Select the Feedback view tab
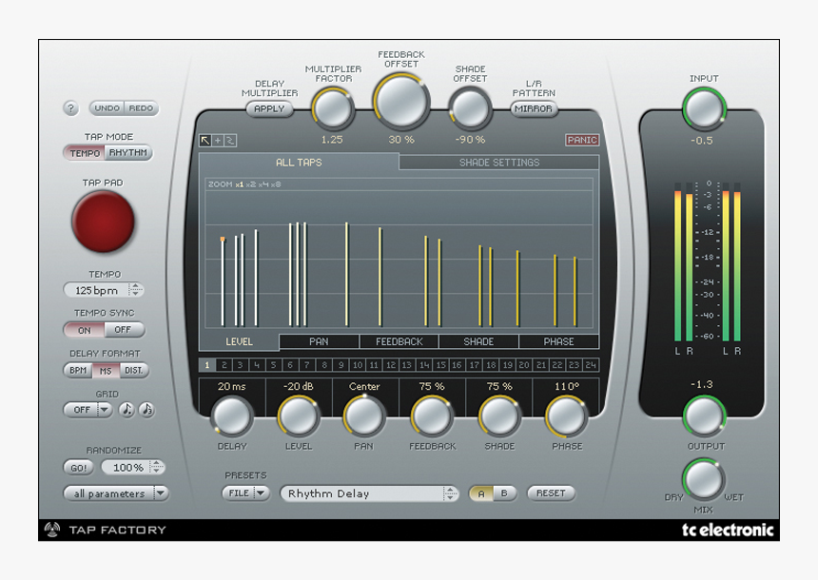818x580 pixels. pos(399,341)
